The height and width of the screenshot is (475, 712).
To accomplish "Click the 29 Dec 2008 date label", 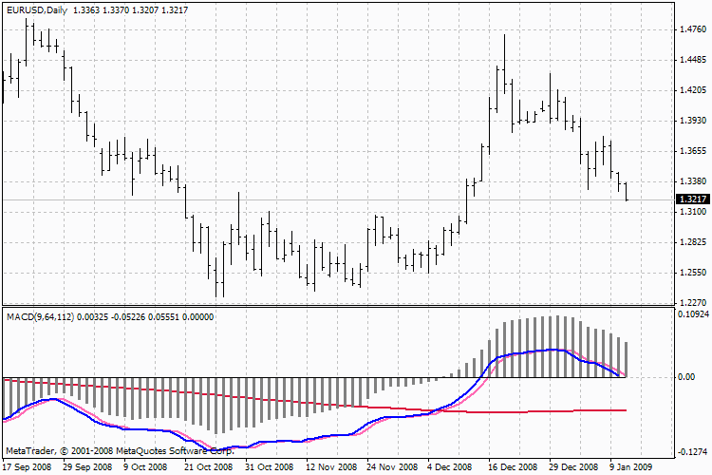I will click(x=572, y=467).
